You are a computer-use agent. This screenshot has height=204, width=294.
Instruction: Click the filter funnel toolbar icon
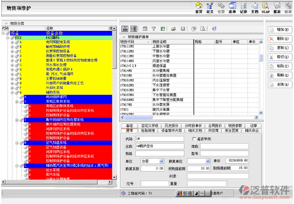(154, 29)
